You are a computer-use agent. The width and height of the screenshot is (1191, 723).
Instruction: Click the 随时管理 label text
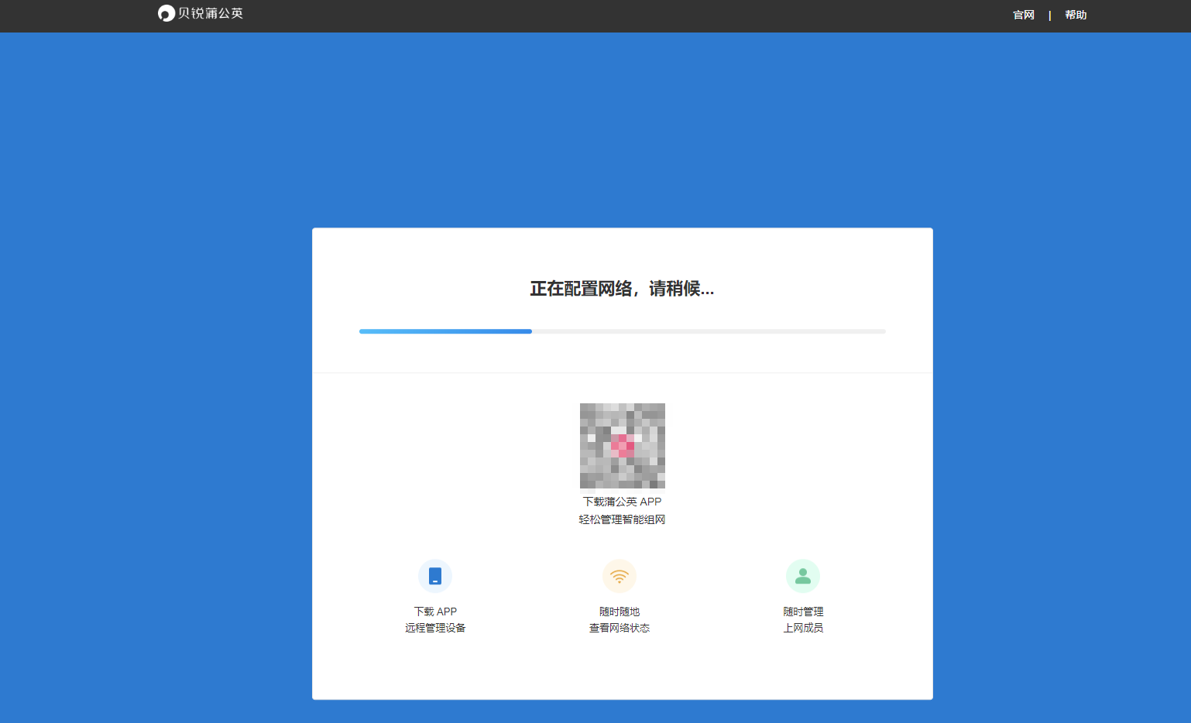[x=803, y=612]
